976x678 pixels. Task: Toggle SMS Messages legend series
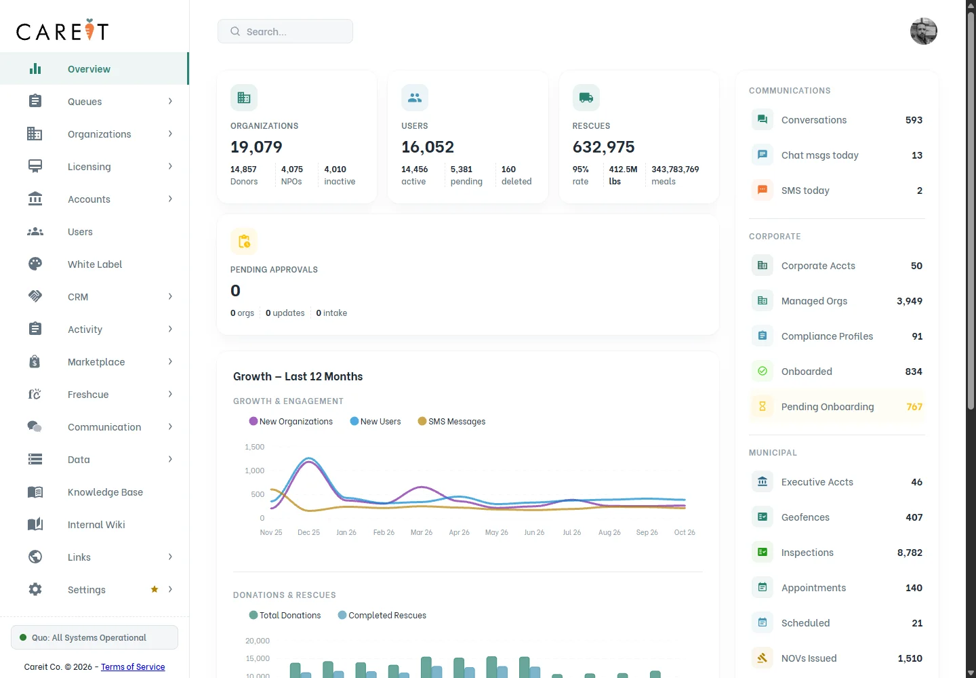(451, 421)
